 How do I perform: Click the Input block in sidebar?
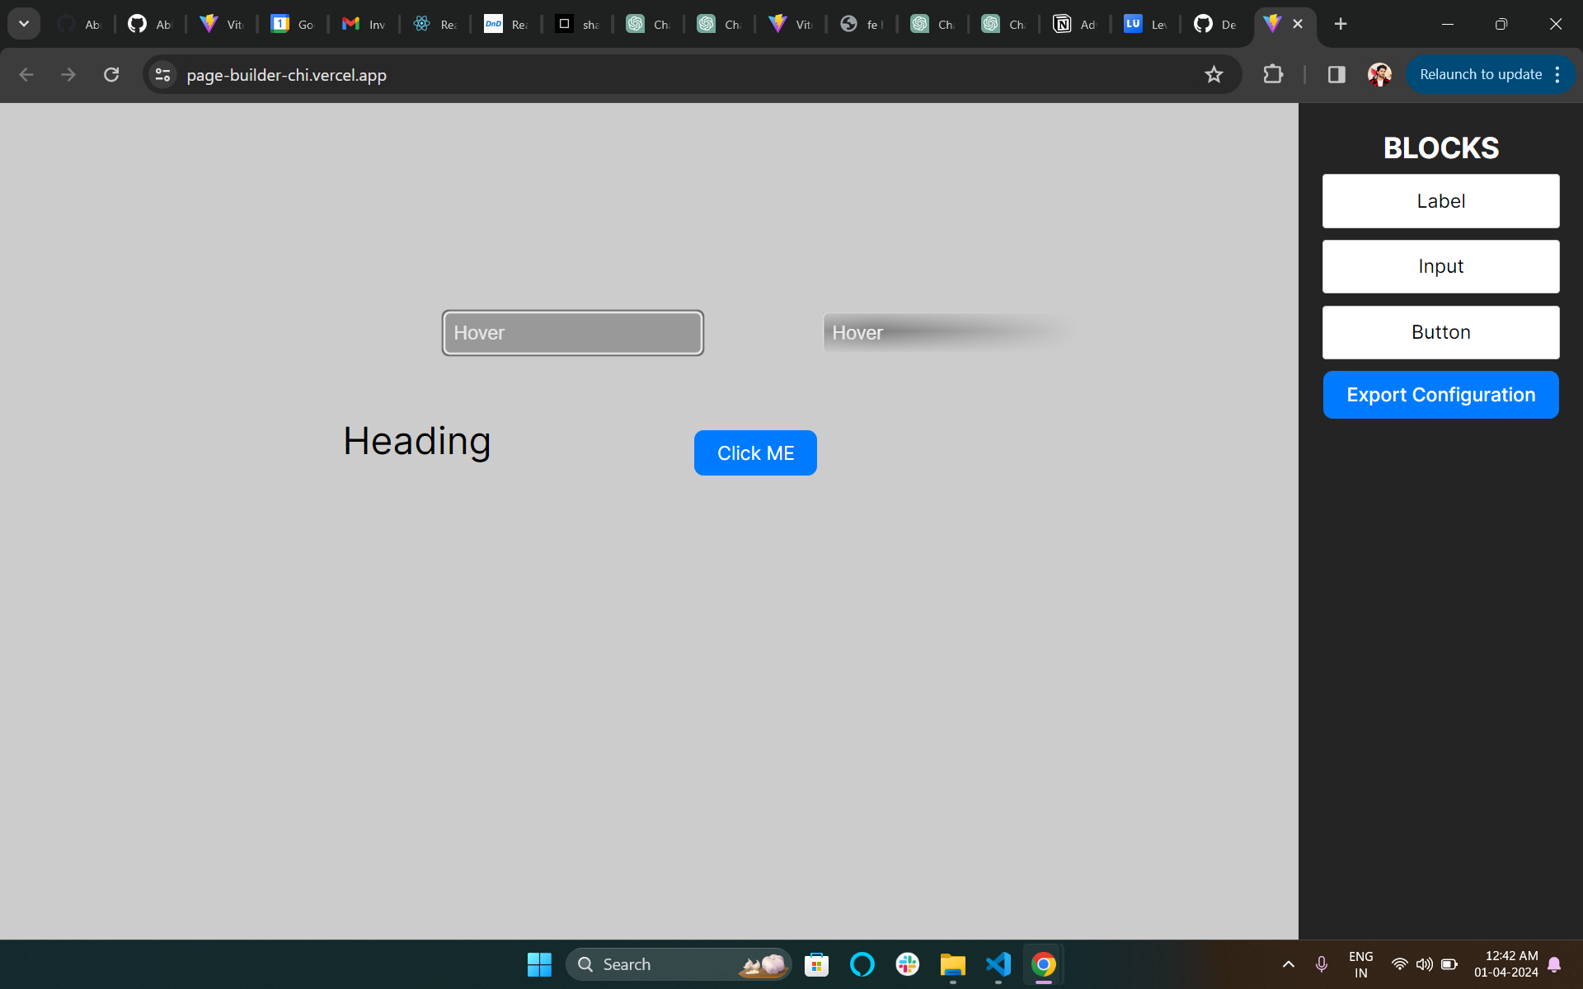(1440, 265)
